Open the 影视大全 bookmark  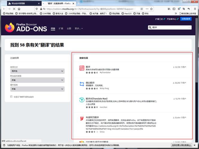[58, 13]
